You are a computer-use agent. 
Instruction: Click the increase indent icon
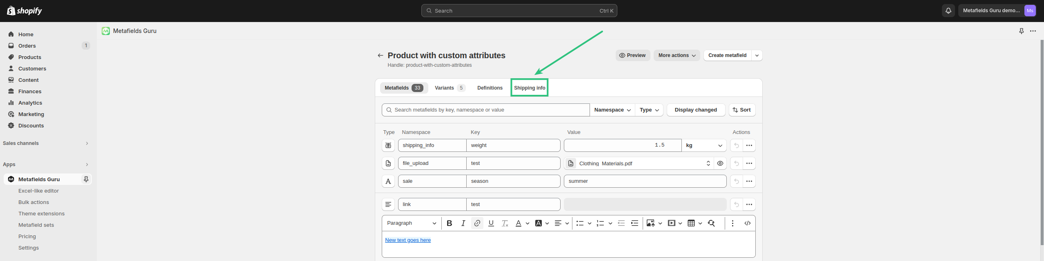click(634, 223)
